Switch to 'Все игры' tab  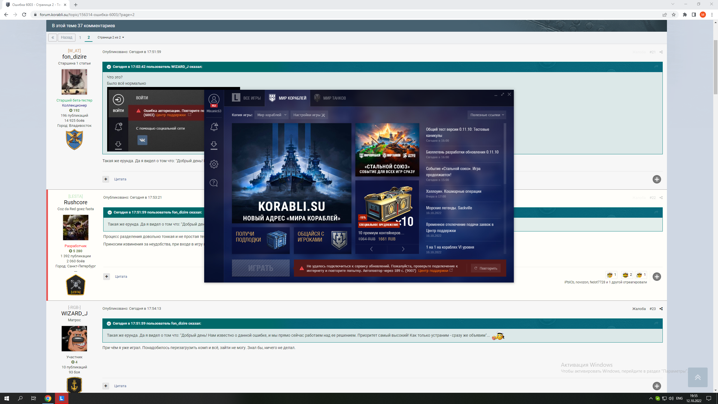coord(246,98)
